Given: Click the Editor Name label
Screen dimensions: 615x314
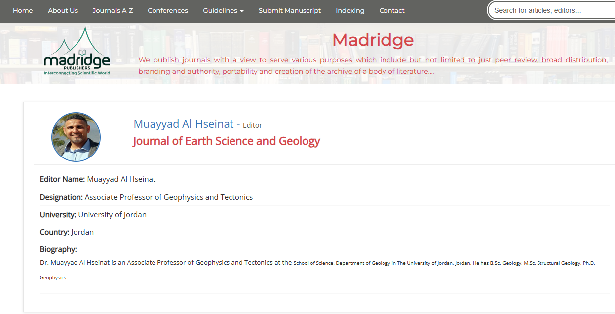Looking at the screenshot, I should (62, 179).
